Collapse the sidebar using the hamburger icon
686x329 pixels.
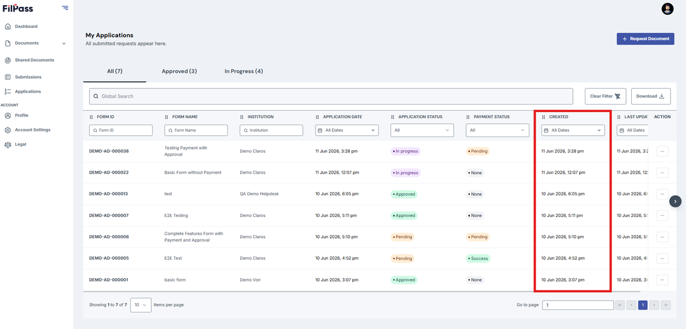65,8
